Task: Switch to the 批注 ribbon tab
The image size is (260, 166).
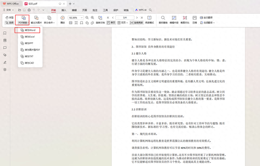Action: point(95,10)
